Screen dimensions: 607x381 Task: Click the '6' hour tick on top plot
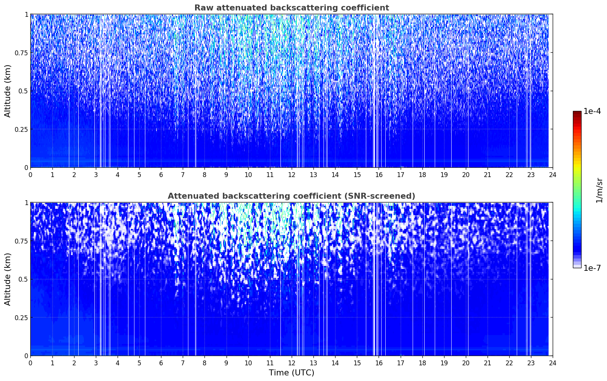[161, 174]
